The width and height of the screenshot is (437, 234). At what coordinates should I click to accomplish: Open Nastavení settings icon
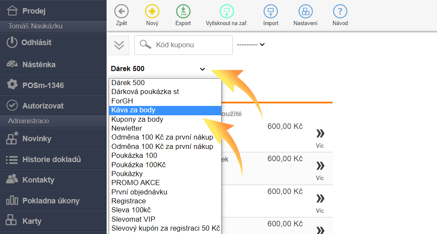pyautogui.click(x=305, y=11)
